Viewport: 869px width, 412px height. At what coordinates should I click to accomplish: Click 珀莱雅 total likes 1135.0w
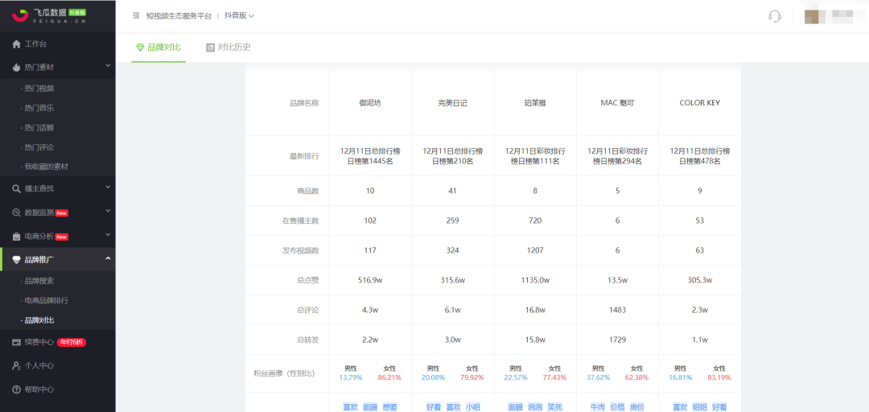pyautogui.click(x=535, y=280)
